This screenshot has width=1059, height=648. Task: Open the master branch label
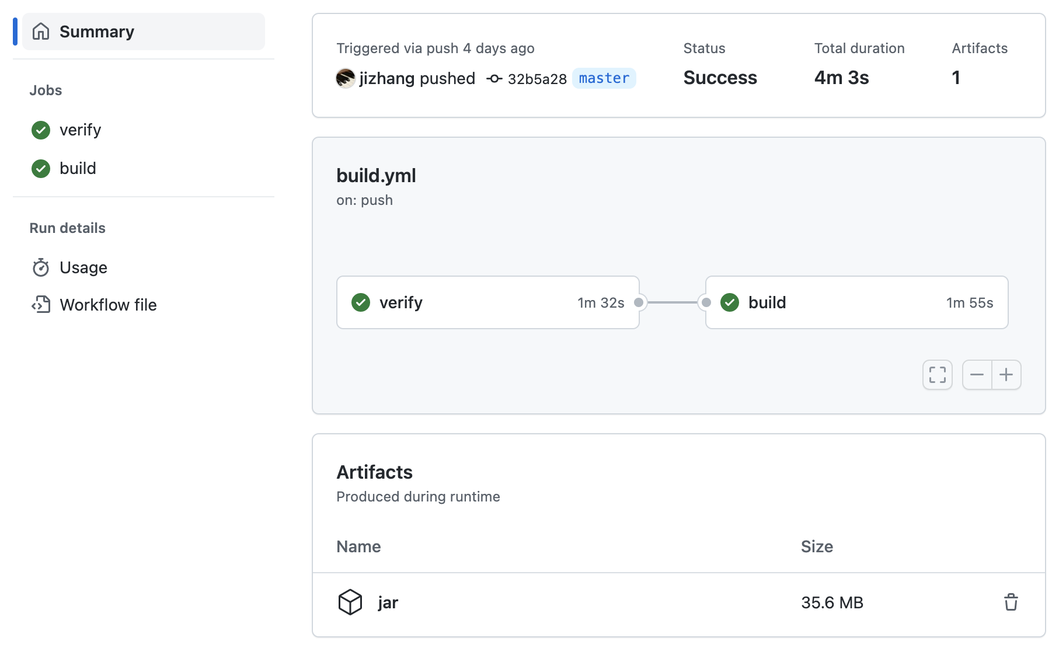tap(604, 78)
